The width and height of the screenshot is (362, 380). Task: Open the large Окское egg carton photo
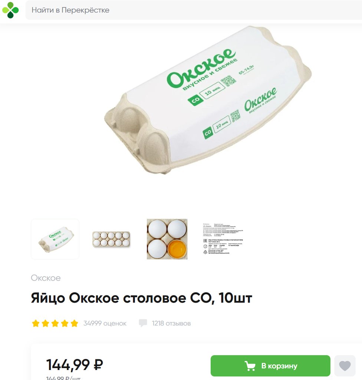click(x=208, y=100)
